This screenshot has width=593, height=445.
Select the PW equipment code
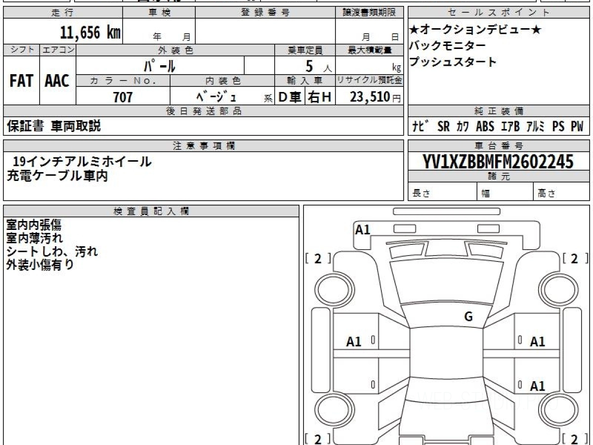pyautogui.click(x=577, y=127)
